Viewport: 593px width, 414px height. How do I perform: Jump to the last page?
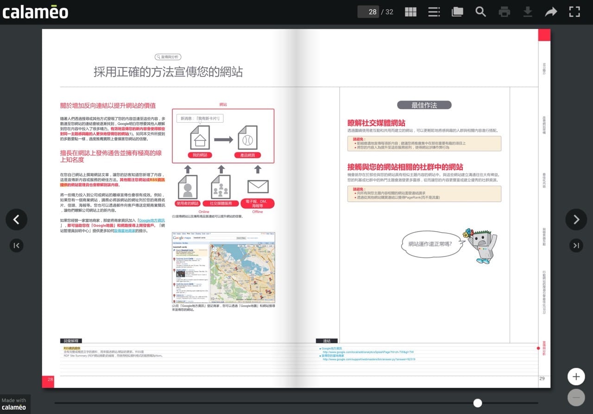576,245
